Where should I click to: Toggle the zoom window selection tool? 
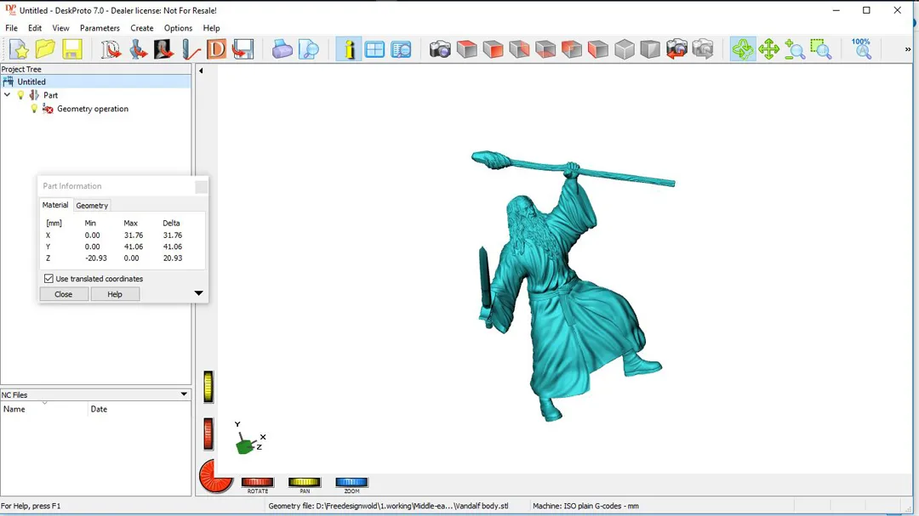(x=821, y=49)
